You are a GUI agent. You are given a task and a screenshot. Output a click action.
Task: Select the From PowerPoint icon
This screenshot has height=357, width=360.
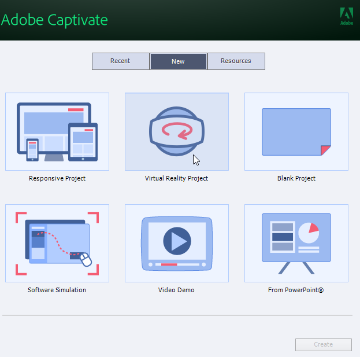(296, 243)
